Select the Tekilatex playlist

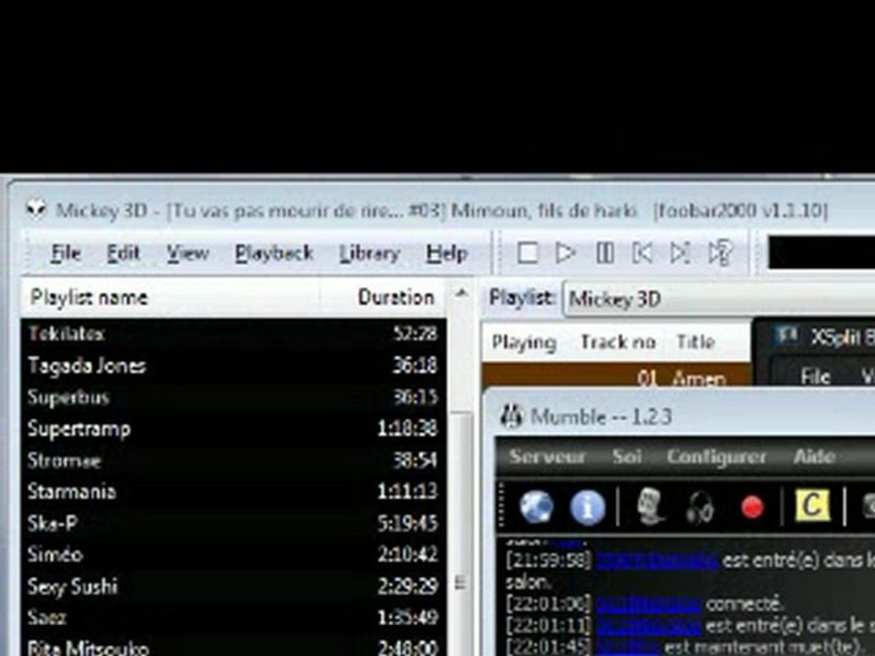(233, 333)
